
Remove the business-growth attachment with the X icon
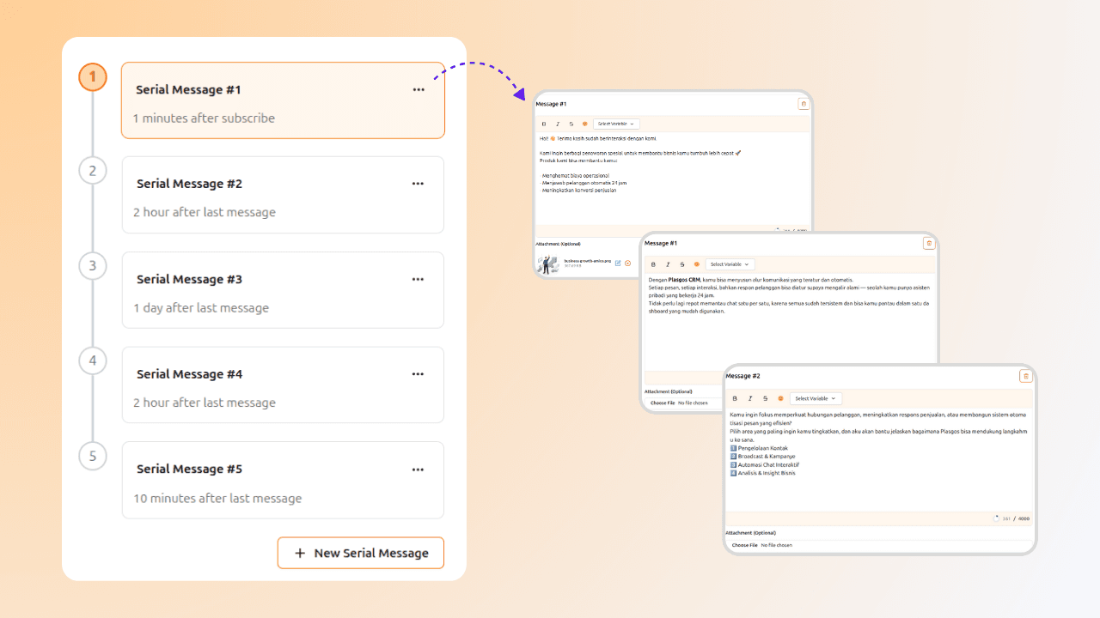tap(628, 263)
